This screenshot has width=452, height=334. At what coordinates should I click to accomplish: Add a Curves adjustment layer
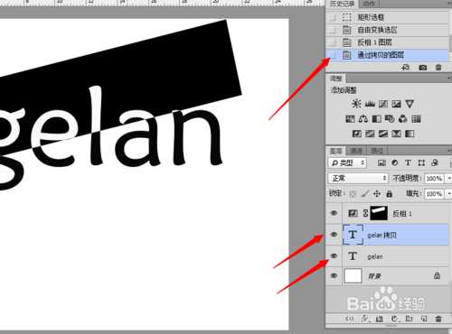383,104
